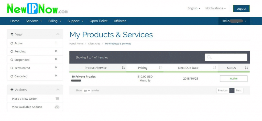Screen dimensions: 262x121
Task: Open the Open Ticket page
Action: click(99, 21)
